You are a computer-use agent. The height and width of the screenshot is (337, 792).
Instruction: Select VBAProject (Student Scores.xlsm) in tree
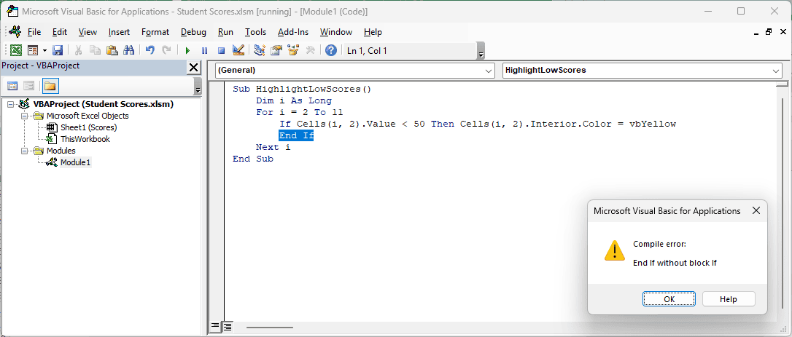[103, 104]
